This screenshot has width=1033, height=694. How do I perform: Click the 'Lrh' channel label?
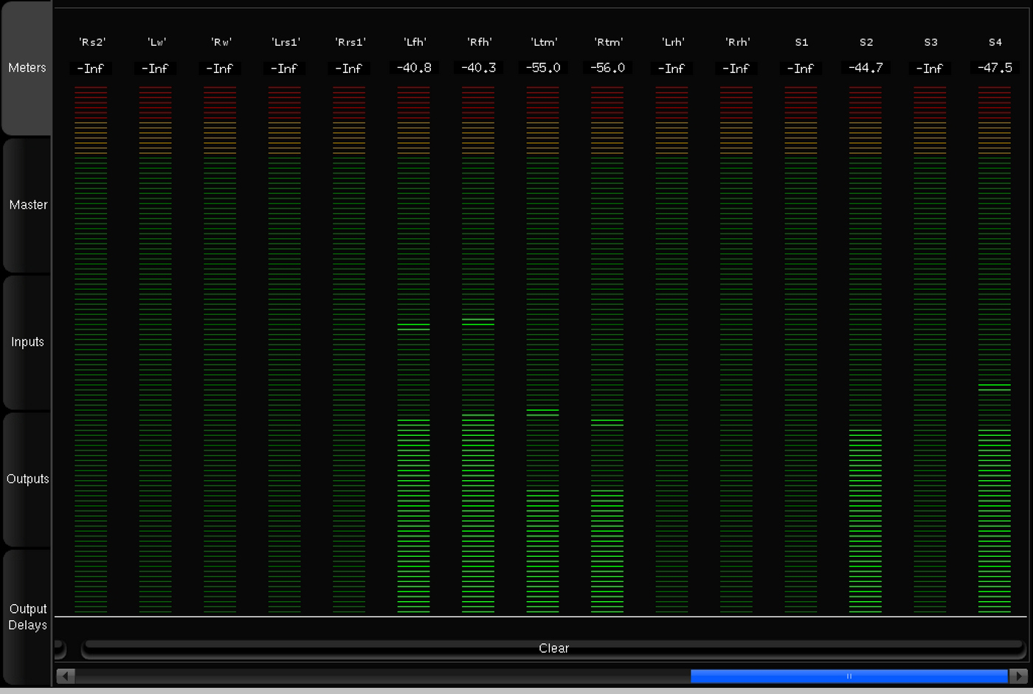pyautogui.click(x=672, y=42)
